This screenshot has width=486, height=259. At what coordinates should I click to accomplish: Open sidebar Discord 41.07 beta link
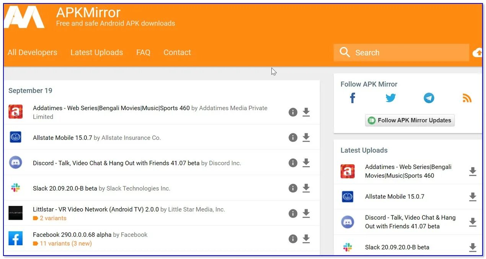tap(410, 222)
